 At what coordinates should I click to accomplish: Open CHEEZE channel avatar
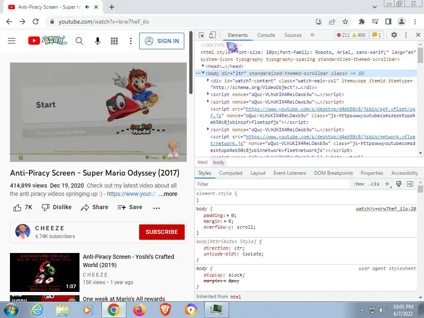[x=23, y=231]
